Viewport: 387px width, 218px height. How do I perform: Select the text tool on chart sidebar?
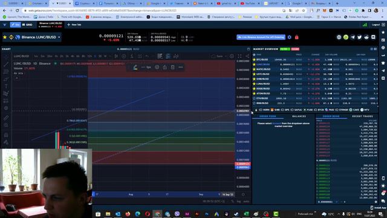point(6,86)
